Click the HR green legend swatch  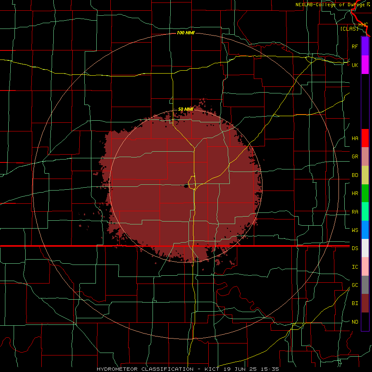coord(365,193)
